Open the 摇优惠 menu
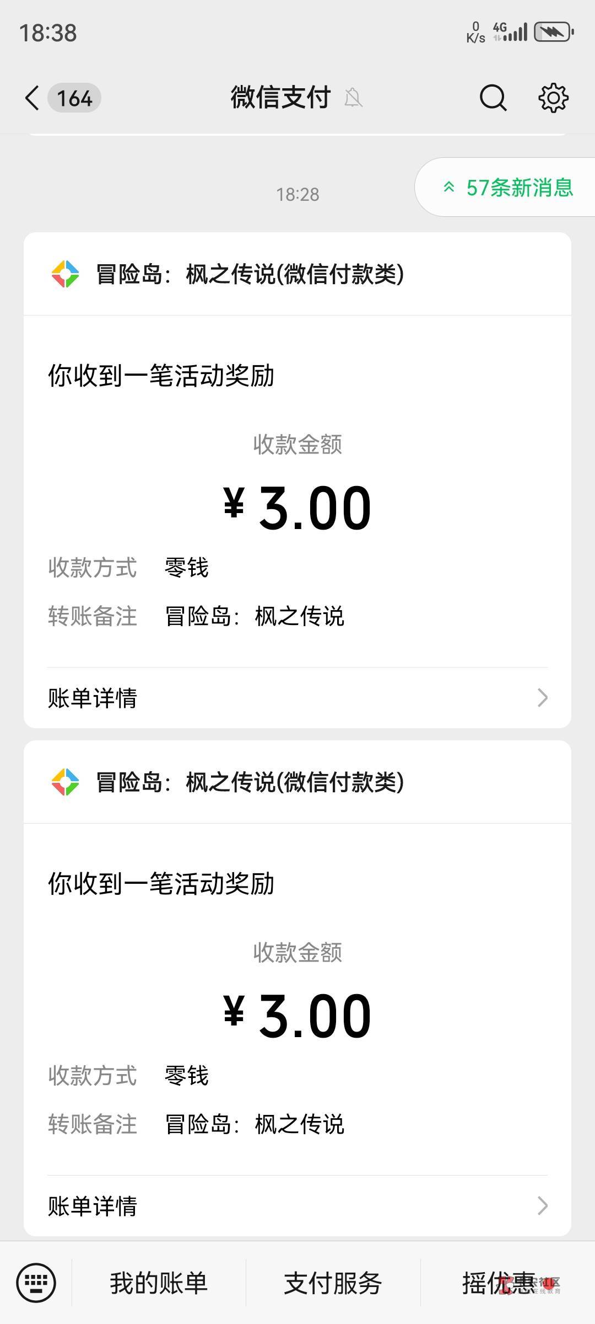Screen dimensions: 595x1324 (x=499, y=1283)
